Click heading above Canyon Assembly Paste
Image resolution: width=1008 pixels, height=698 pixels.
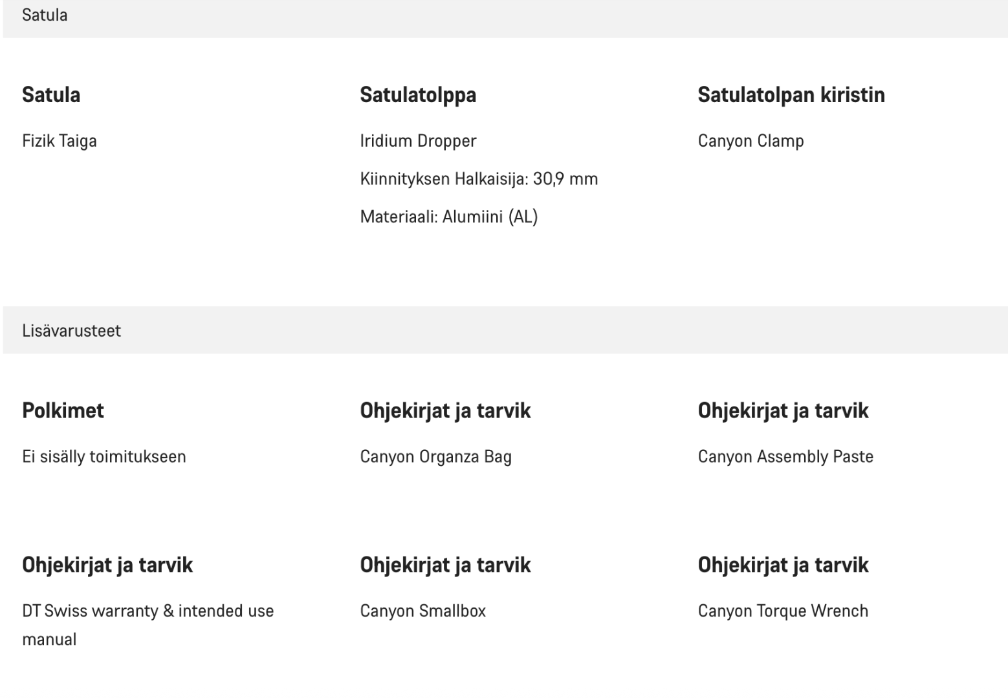click(783, 410)
